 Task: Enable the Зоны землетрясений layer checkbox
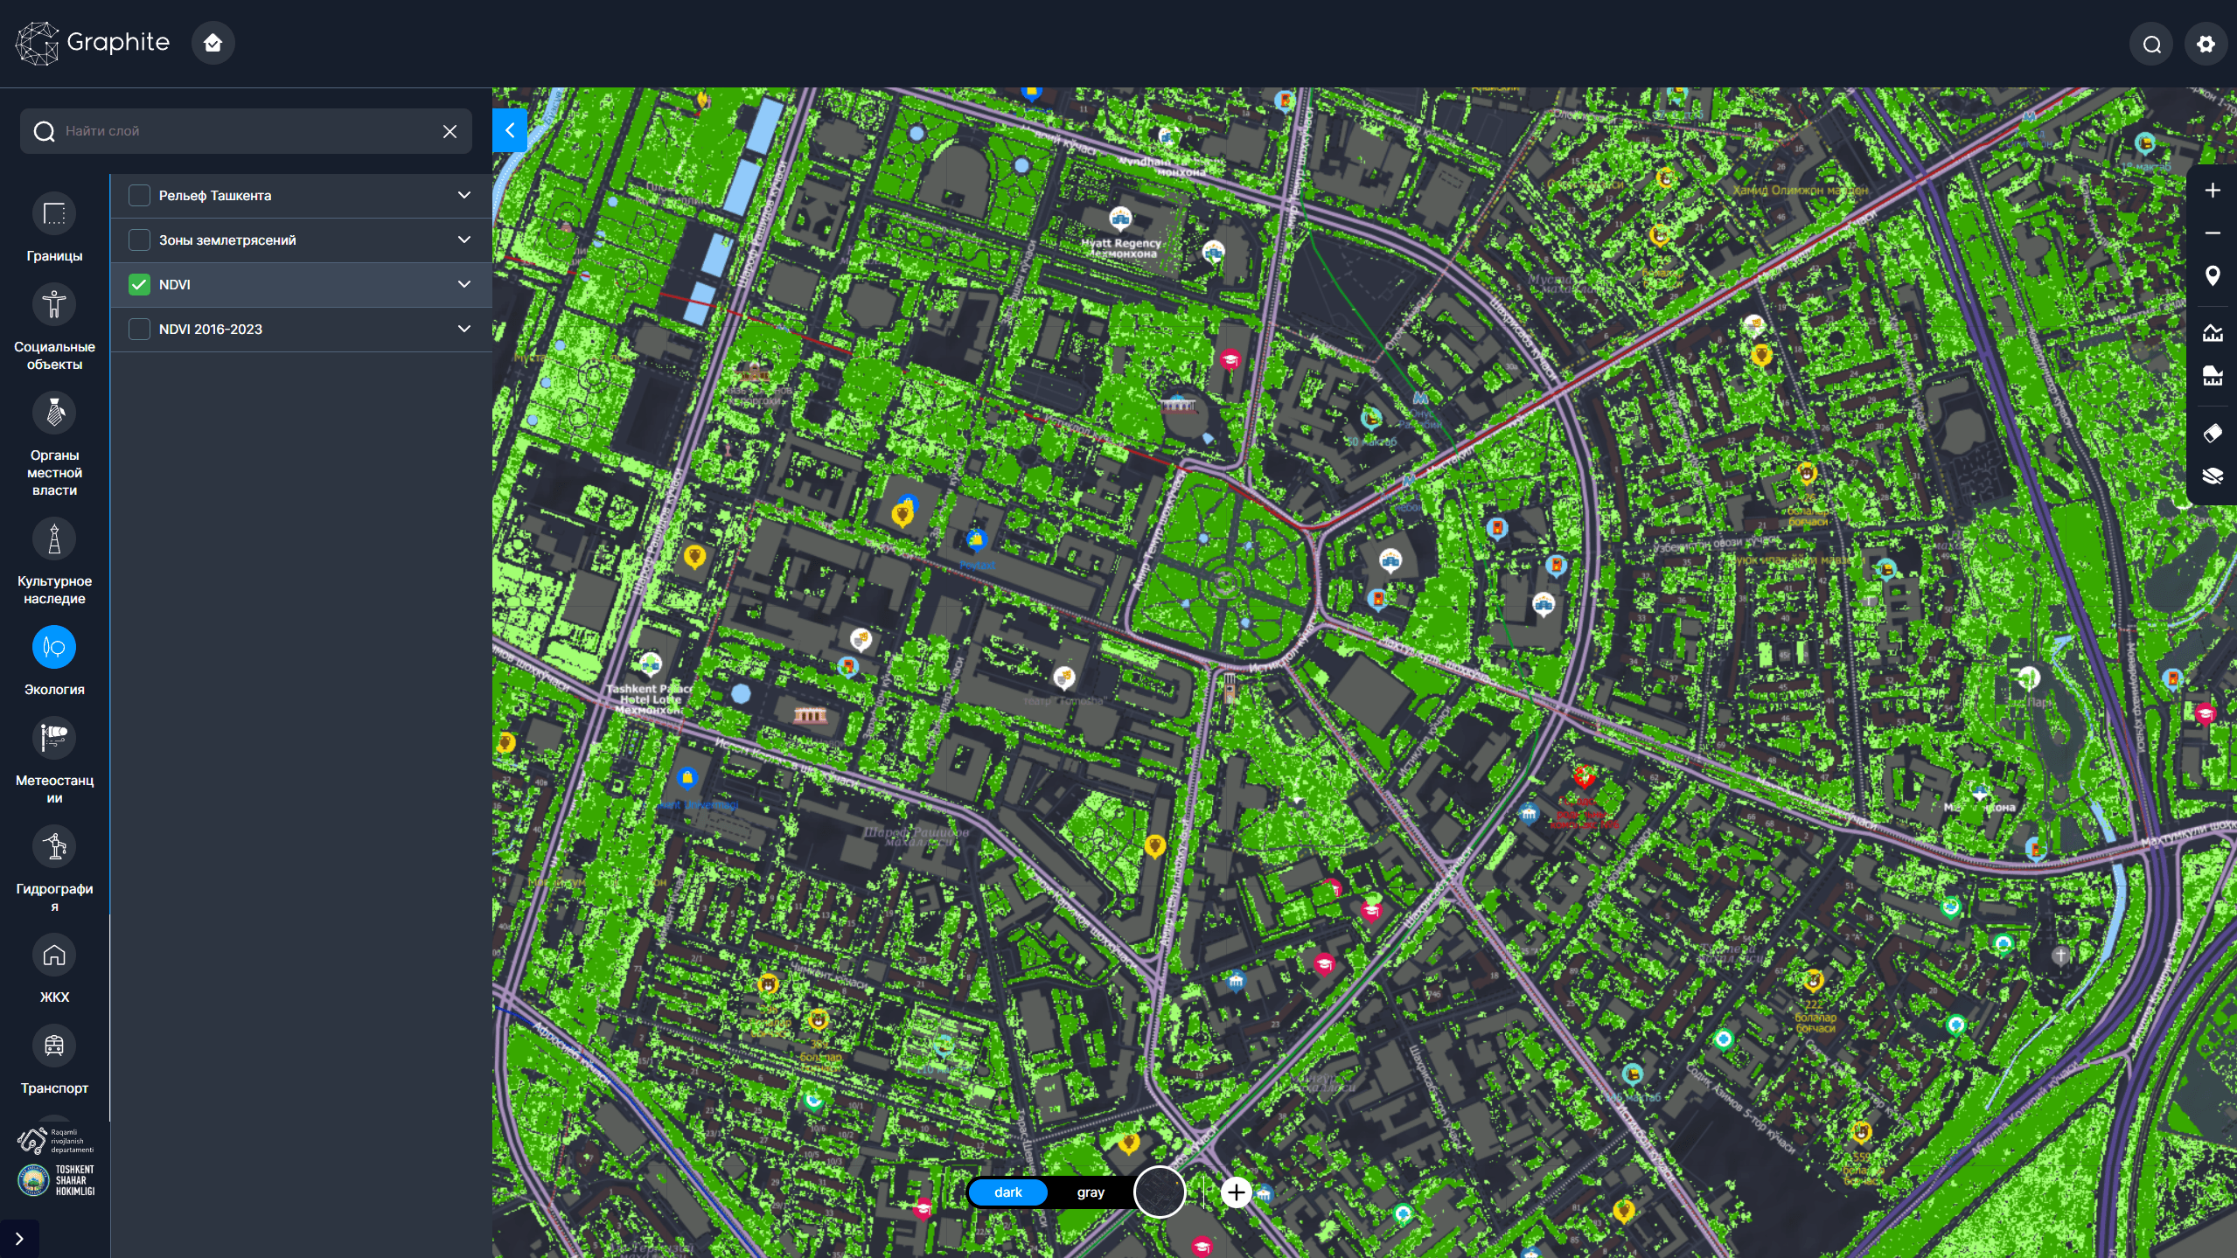click(140, 239)
